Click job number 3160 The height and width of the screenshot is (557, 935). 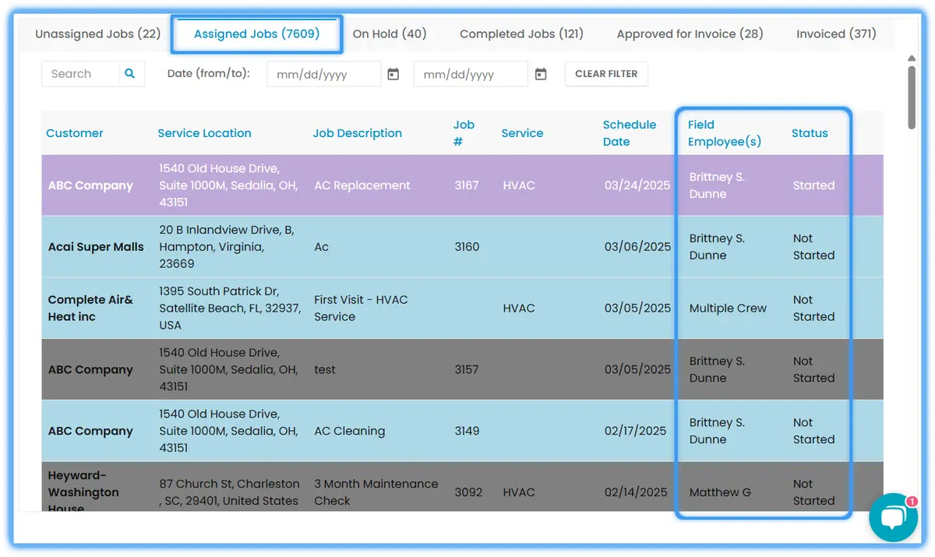[467, 247]
